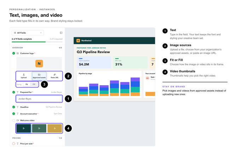Screen dimensions: 237x152
Task: Click the text icon beside Headline
Action: point(18,107)
